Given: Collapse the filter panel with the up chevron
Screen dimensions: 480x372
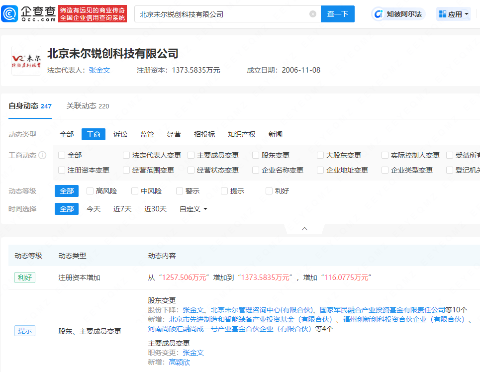Looking at the screenshot, I should [x=304, y=229].
